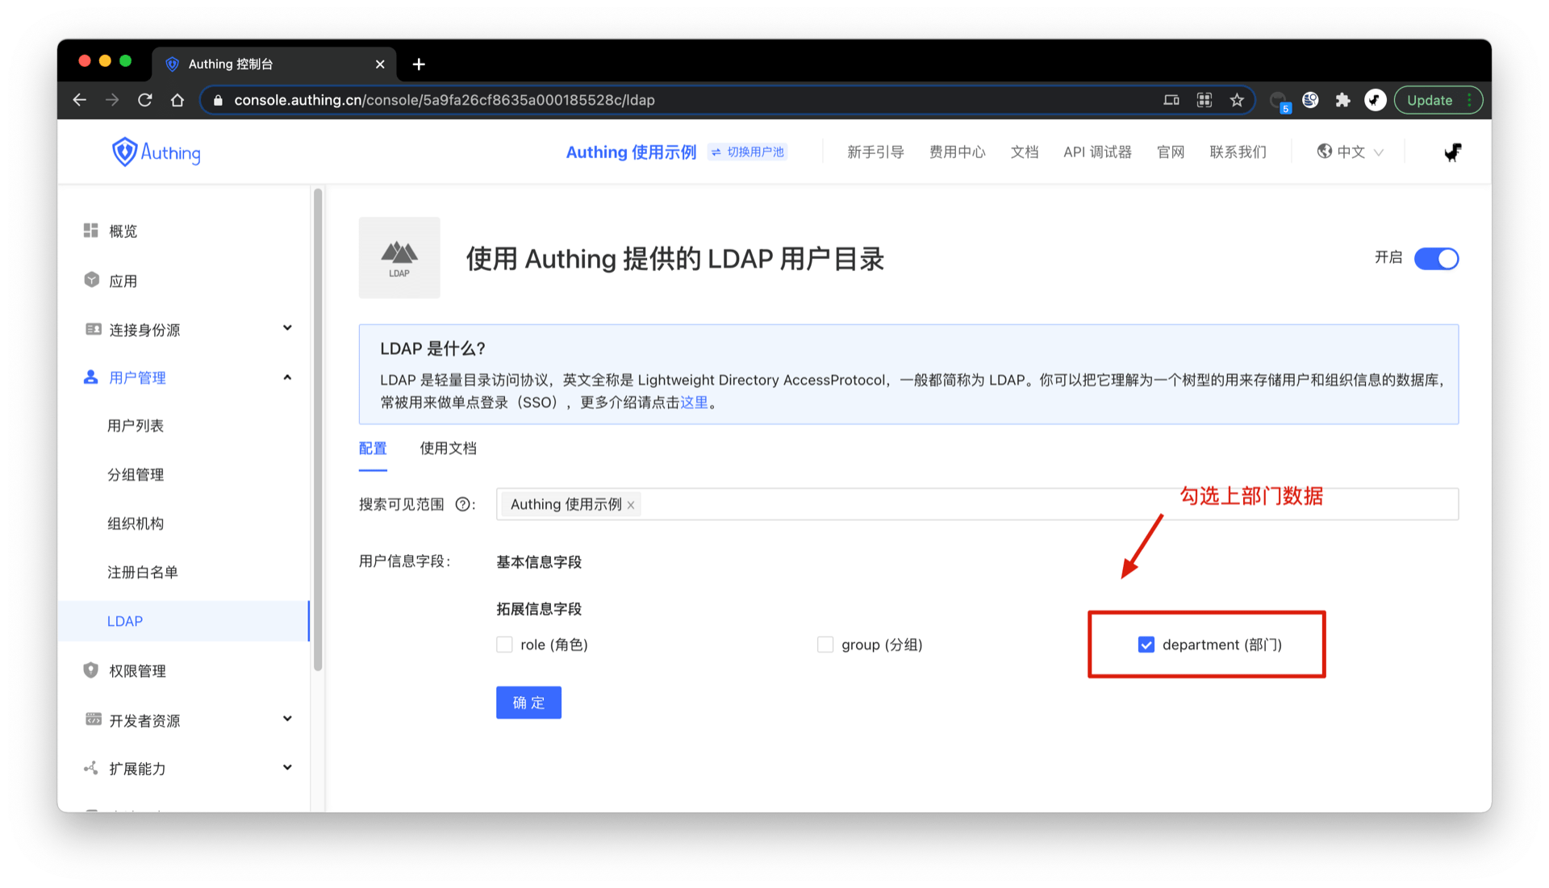The width and height of the screenshot is (1549, 888).
Task: Open the 中文 language dropdown
Action: point(1351,152)
